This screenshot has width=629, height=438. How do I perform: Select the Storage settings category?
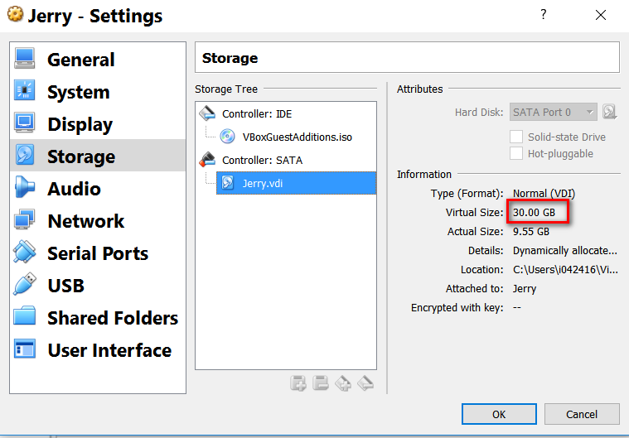(98, 156)
